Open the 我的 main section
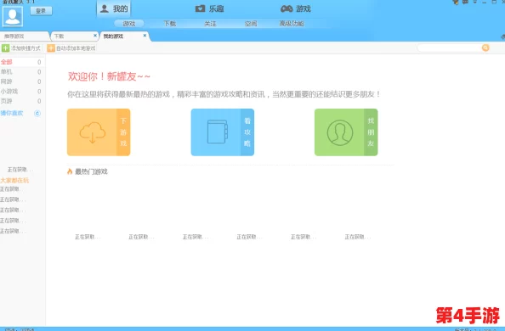The image size is (505, 331). coord(114,8)
